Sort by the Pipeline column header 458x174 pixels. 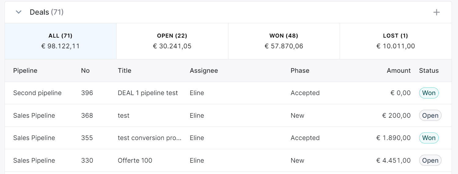(25, 71)
